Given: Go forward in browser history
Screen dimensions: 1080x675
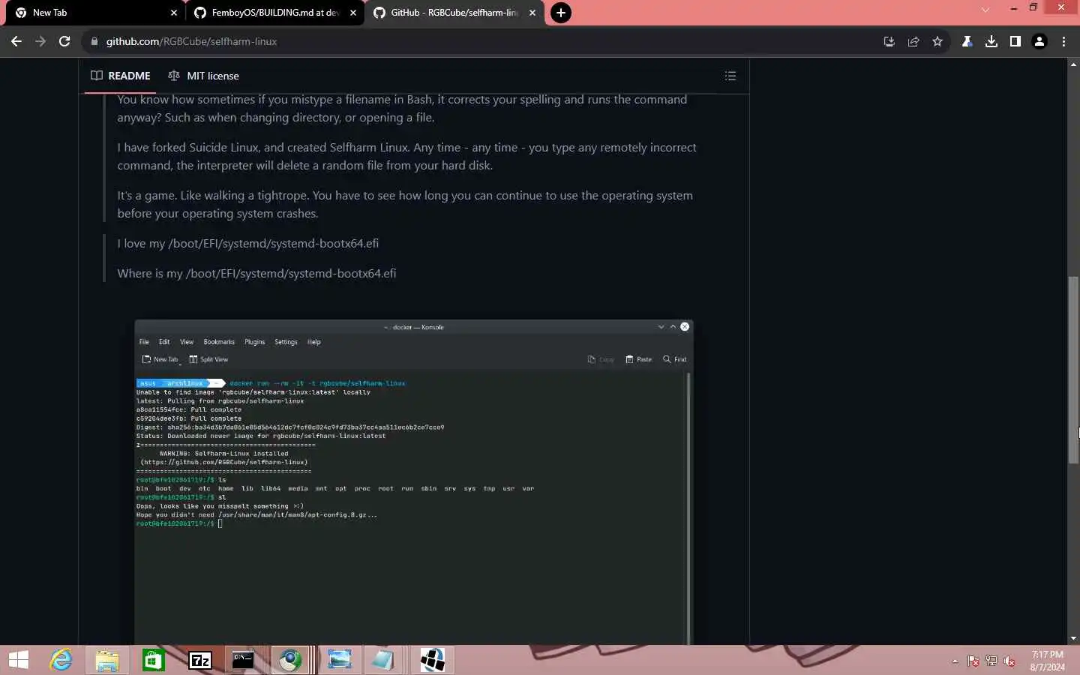Looking at the screenshot, I should click(40, 41).
